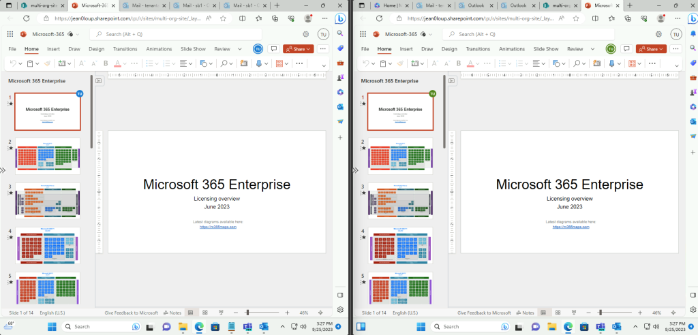The width and height of the screenshot is (698, 335).
Task: Click zoom slider in left window
Action: click(262, 313)
